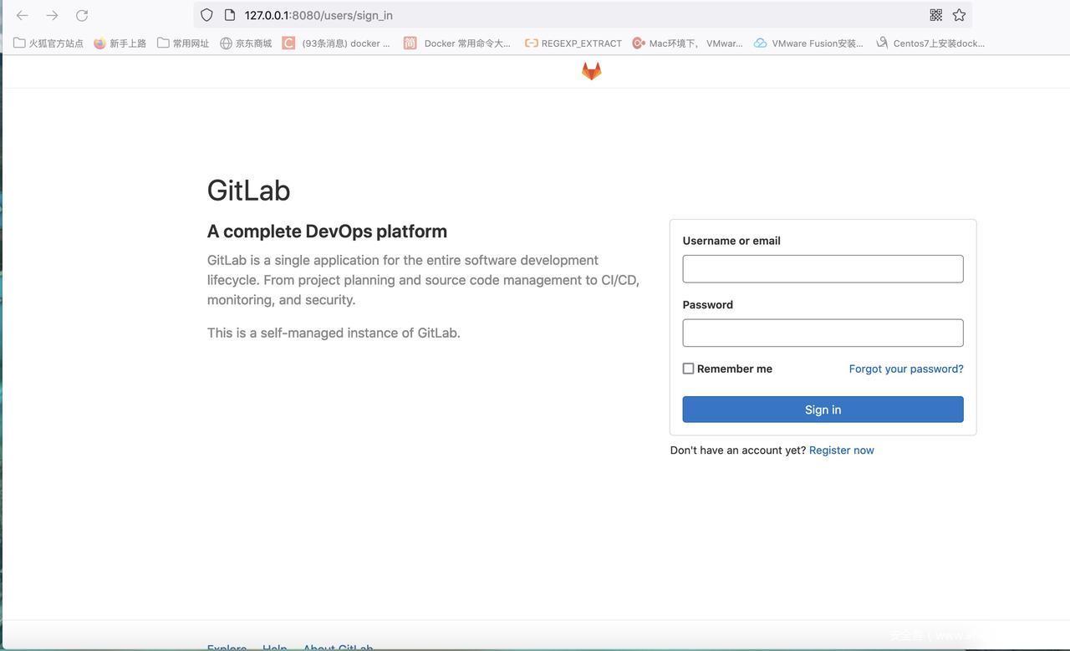The height and width of the screenshot is (651, 1070).
Task: Show site information page icon
Action: pos(230,15)
